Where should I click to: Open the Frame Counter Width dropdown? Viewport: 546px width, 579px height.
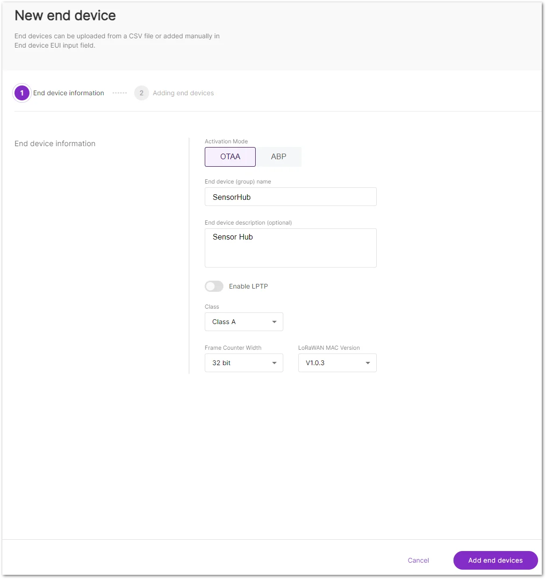[244, 363]
